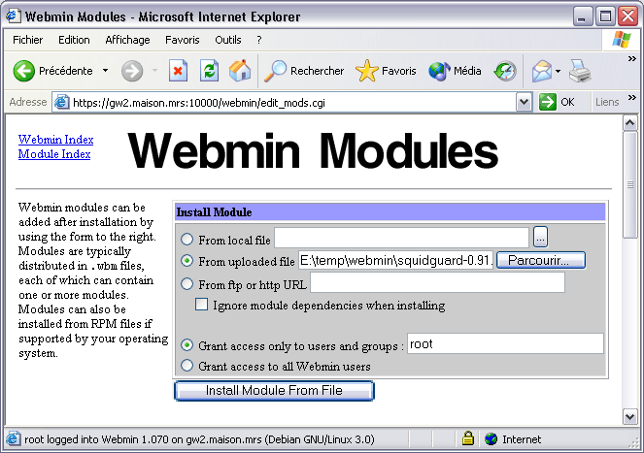Click the Internet Explorer title bar icon
Image resolution: width=644 pixels, height=453 pixels.
coord(14,16)
